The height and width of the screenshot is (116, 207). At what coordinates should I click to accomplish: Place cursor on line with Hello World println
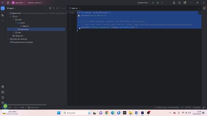(93, 15)
